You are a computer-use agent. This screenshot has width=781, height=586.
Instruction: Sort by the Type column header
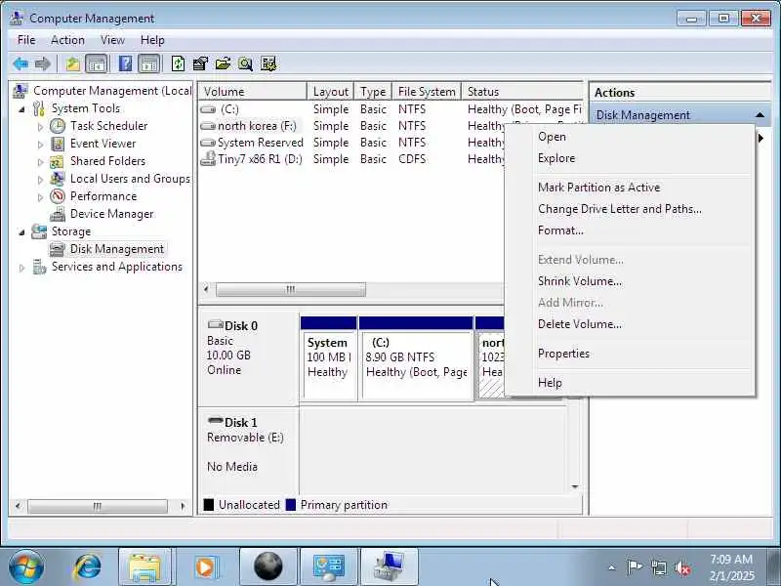(x=373, y=92)
